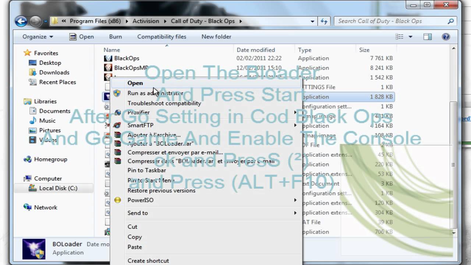471x265 pixels.
Task: Click the BlackOpsMP application icon
Action: click(108, 68)
